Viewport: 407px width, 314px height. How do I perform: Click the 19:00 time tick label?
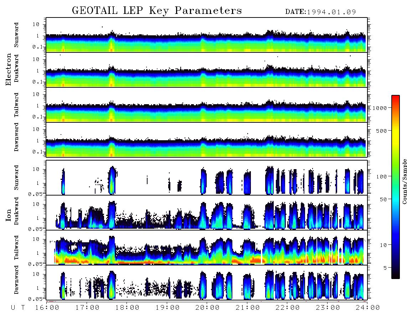[168, 308]
